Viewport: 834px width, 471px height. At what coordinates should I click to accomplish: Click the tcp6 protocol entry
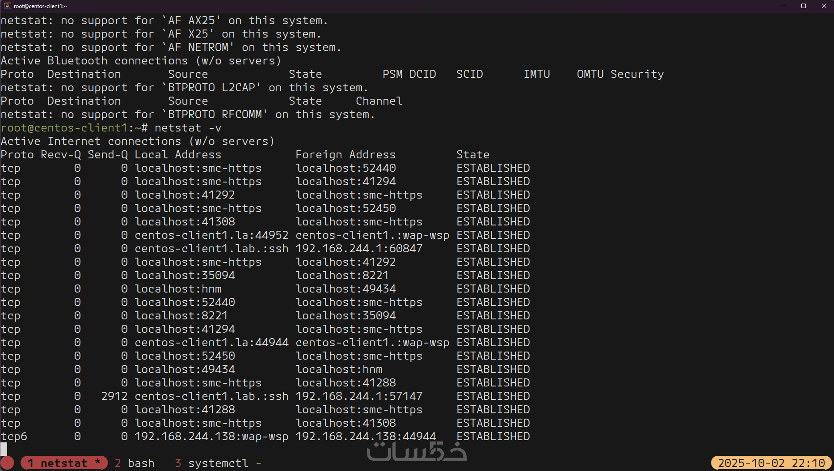coord(14,437)
